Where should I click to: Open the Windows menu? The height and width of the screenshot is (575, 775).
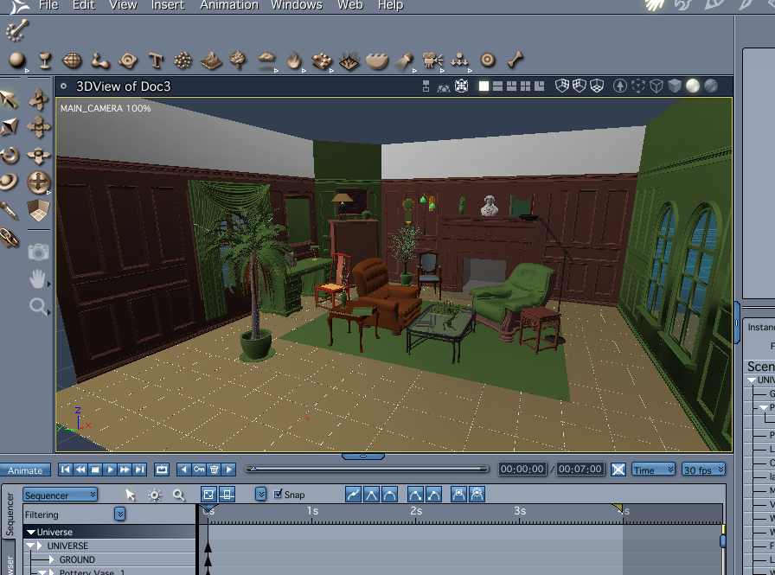[x=297, y=5]
